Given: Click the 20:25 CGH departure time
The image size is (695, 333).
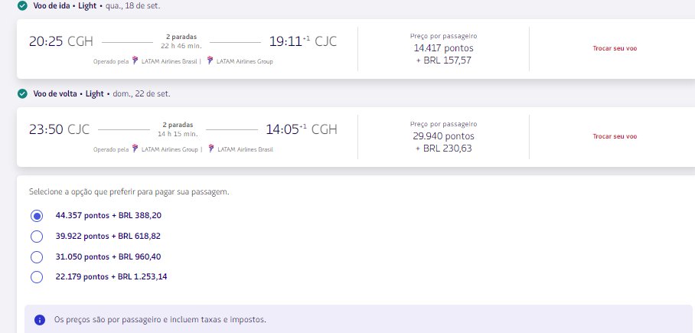Looking at the screenshot, I should (x=61, y=41).
